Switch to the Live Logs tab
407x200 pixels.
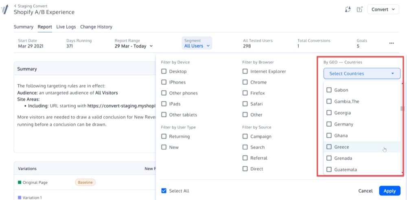coord(66,27)
